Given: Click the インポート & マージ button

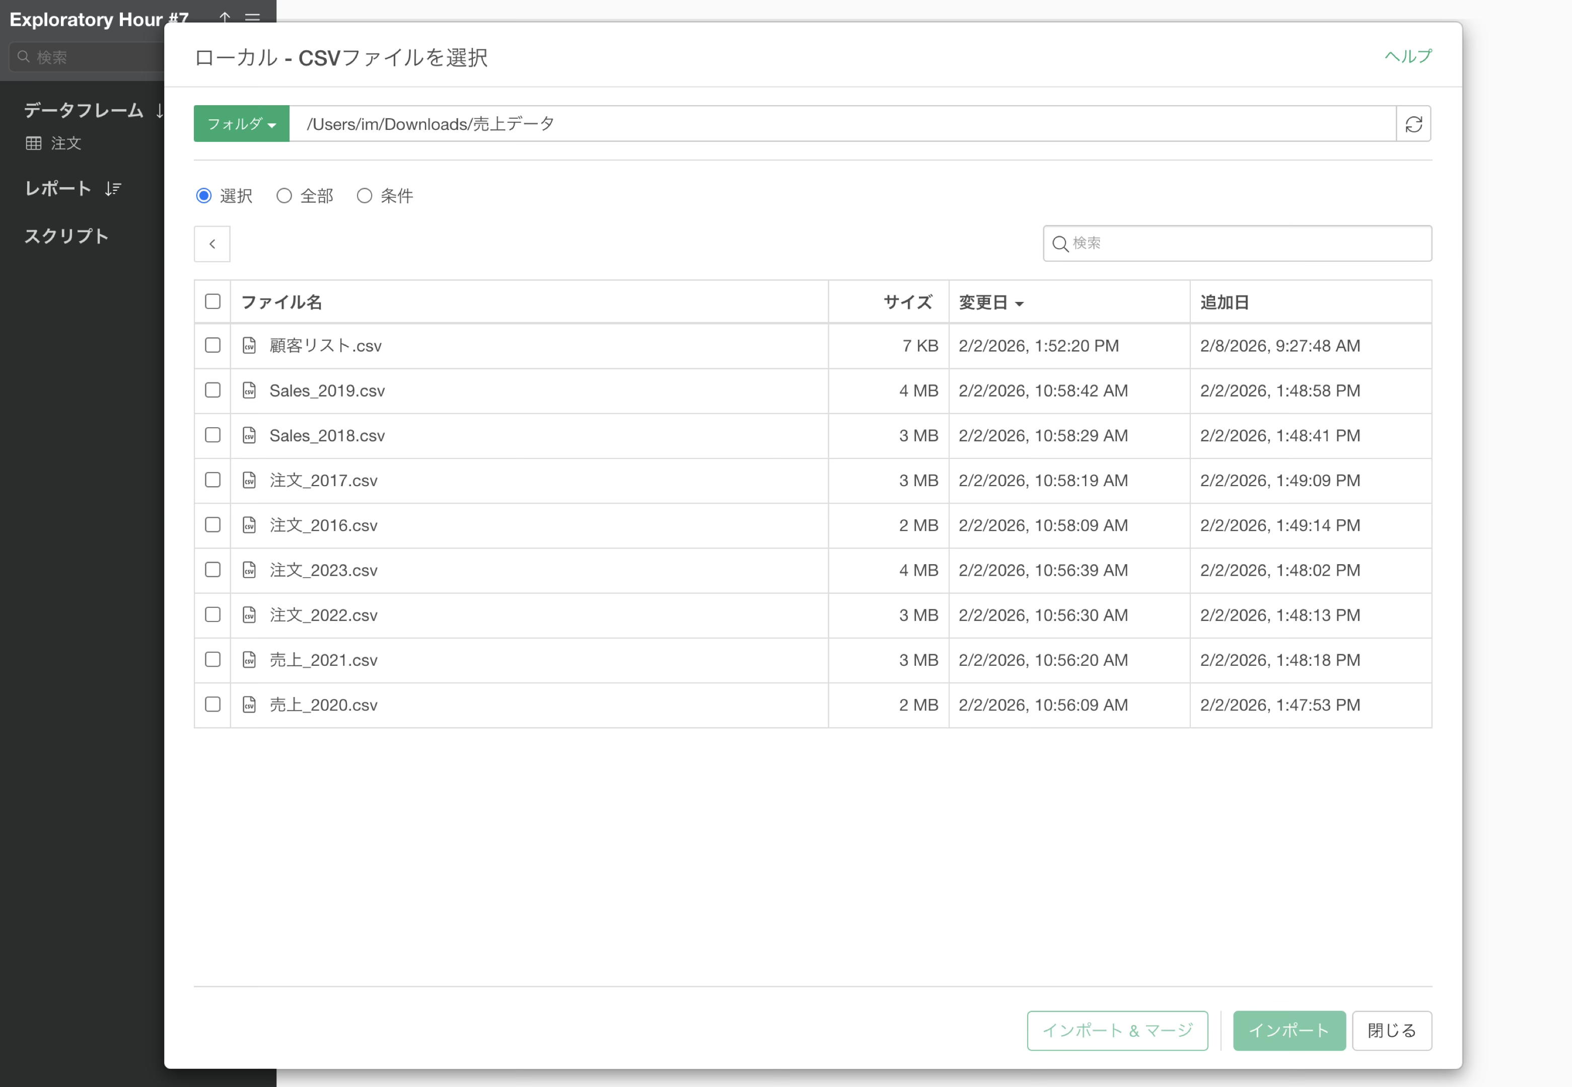Looking at the screenshot, I should (x=1117, y=1031).
